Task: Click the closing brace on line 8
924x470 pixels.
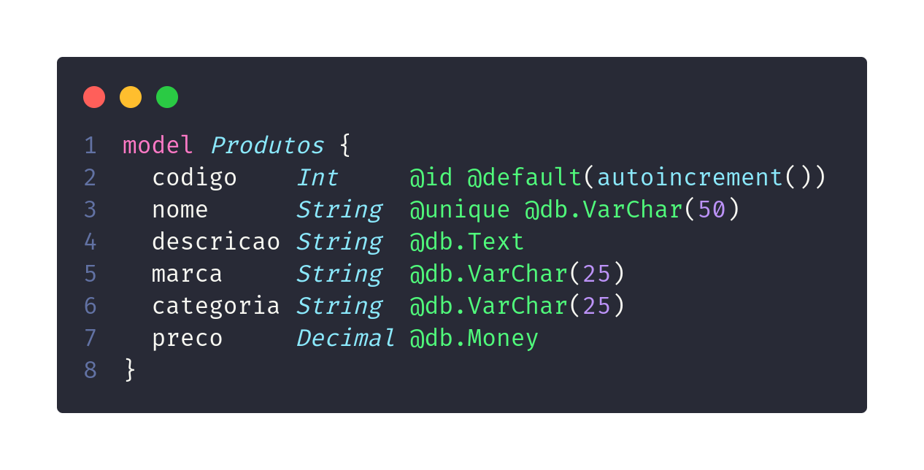Action: 130,370
